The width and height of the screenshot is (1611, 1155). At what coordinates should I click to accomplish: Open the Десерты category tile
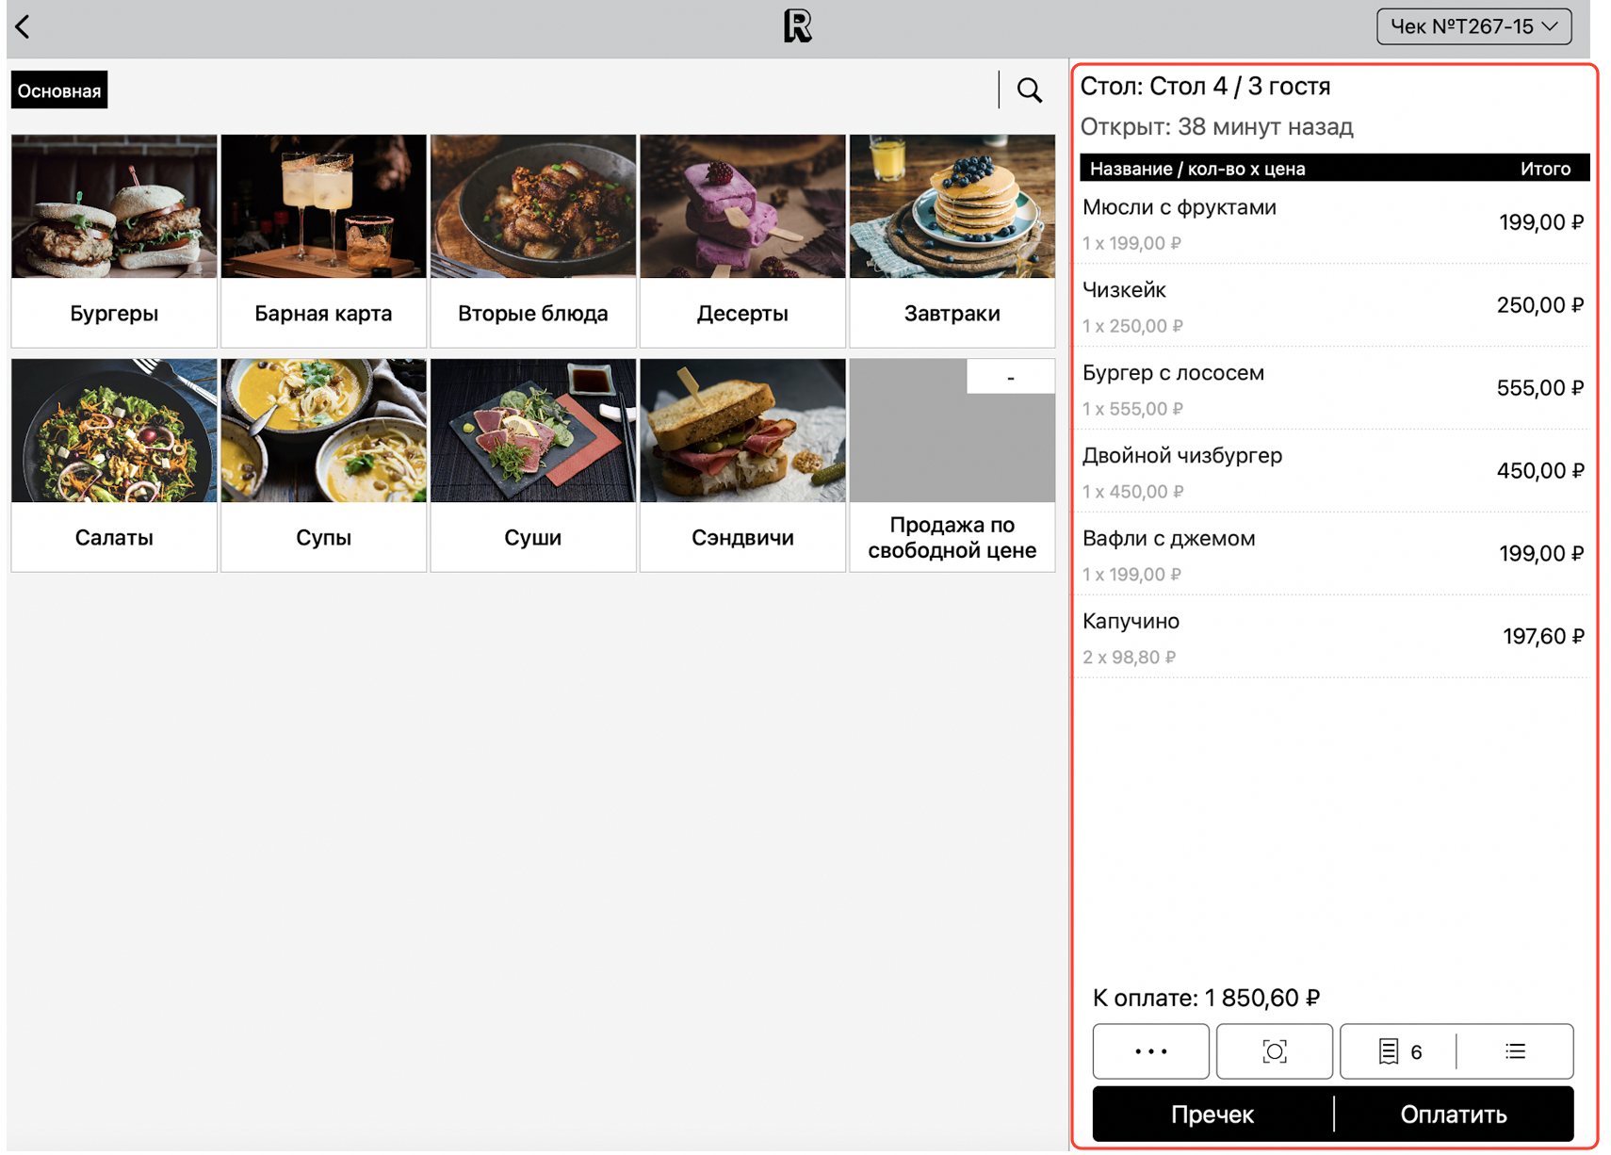pos(742,241)
